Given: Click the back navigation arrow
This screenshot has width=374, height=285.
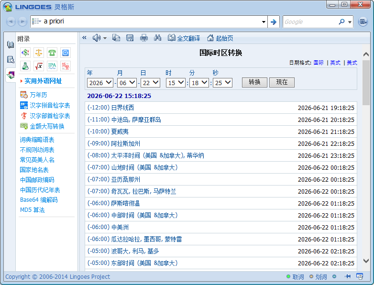Looking at the screenshot, I should 11,22.
